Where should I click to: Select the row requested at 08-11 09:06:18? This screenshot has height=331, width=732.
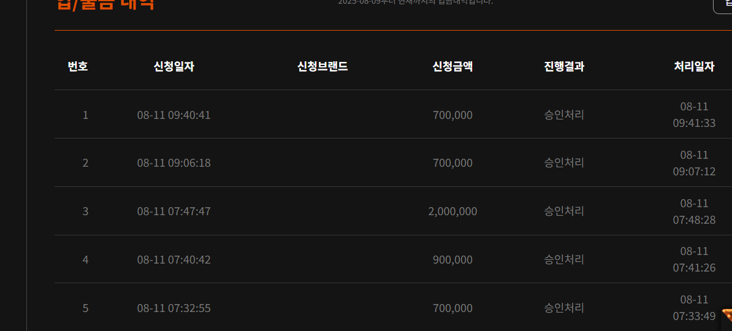[393, 162]
